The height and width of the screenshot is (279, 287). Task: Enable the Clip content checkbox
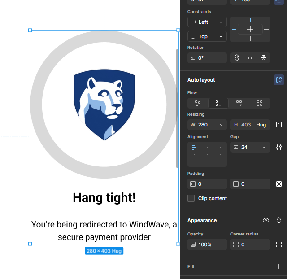[x=191, y=198]
